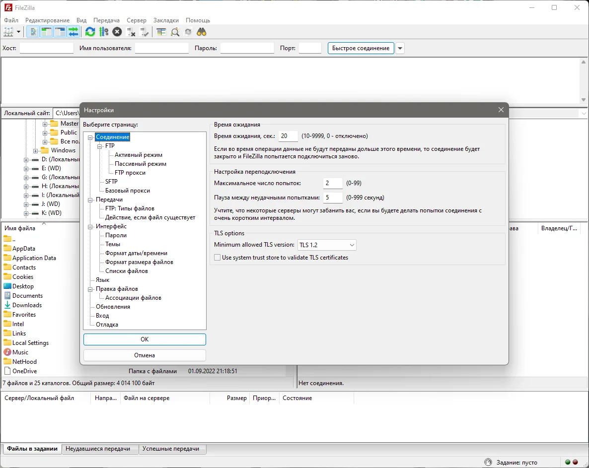Select Пассивный режим settings page
The image size is (589, 468).
[x=141, y=164]
